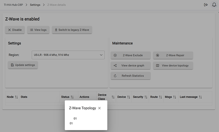Viewport: 219px width, 132px height.
Task: Sort table by Last message column
Action: click(190, 97)
